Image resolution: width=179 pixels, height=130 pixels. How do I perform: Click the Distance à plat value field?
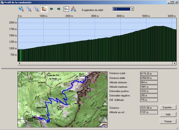click(149, 73)
